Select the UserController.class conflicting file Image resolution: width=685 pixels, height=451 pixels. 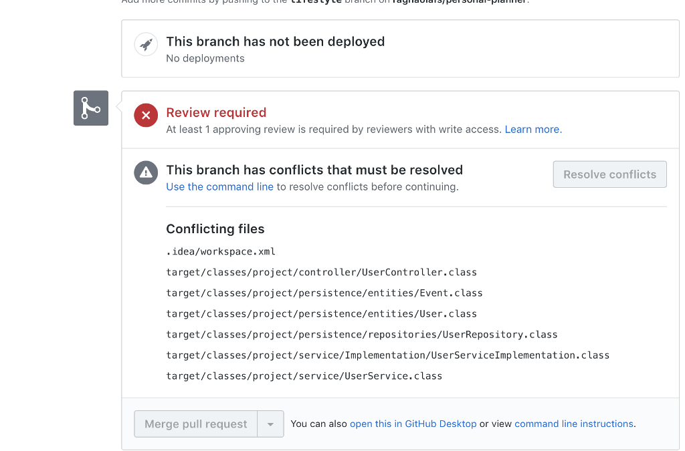tap(321, 272)
